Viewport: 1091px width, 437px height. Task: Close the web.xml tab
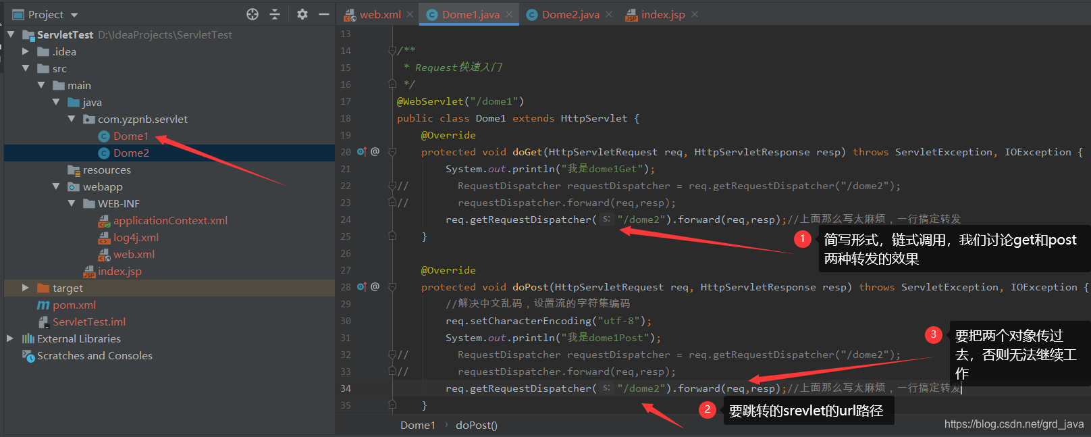410,14
